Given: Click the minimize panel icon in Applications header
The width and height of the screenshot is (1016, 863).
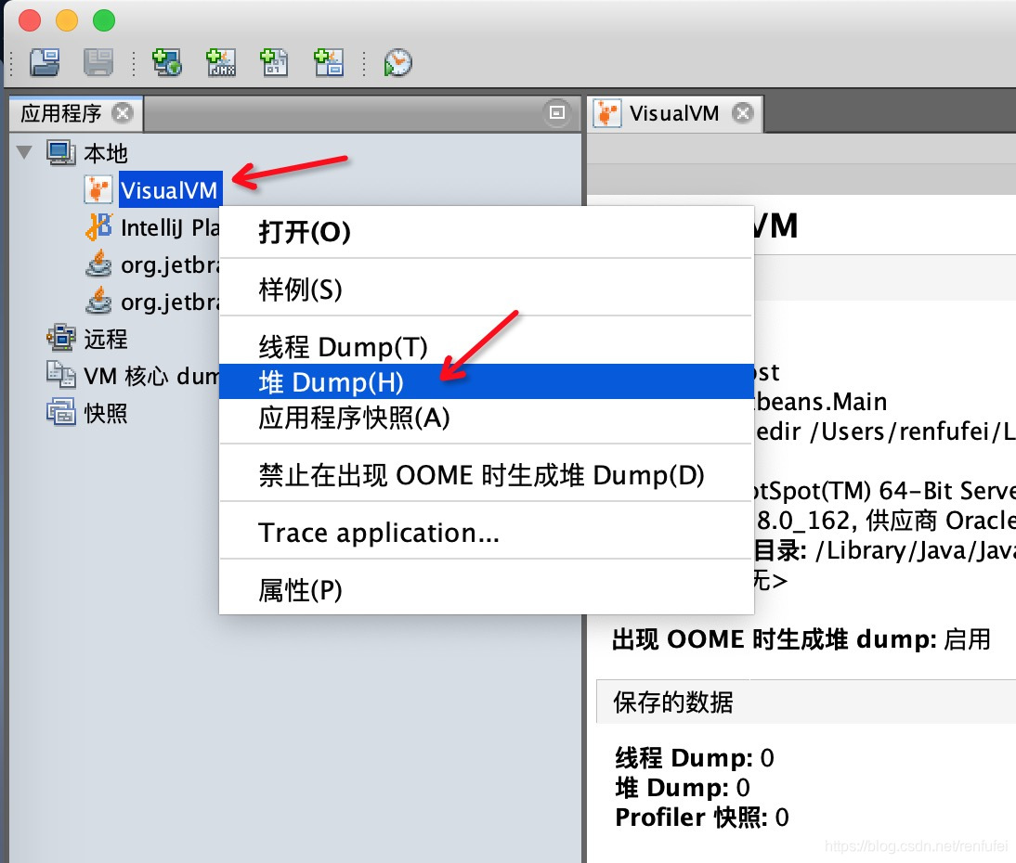Looking at the screenshot, I should 556,111.
